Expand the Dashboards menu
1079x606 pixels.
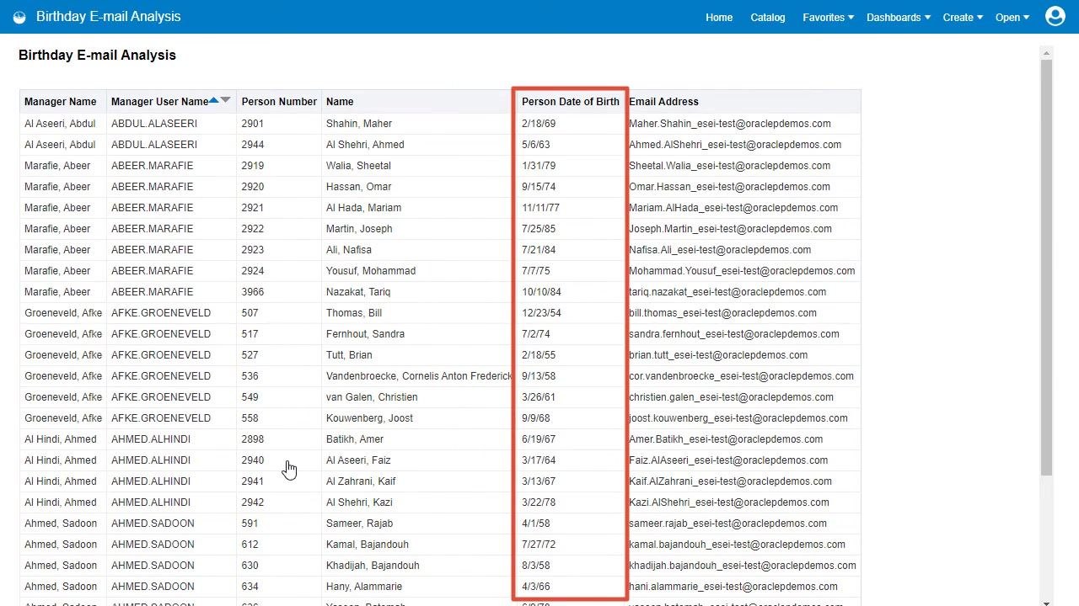(x=899, y=17)
